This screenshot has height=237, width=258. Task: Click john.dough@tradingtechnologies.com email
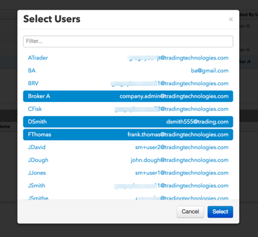(179, 160)
